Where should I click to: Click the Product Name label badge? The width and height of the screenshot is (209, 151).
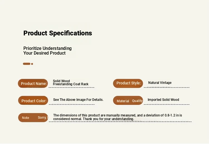pos(33,83)
